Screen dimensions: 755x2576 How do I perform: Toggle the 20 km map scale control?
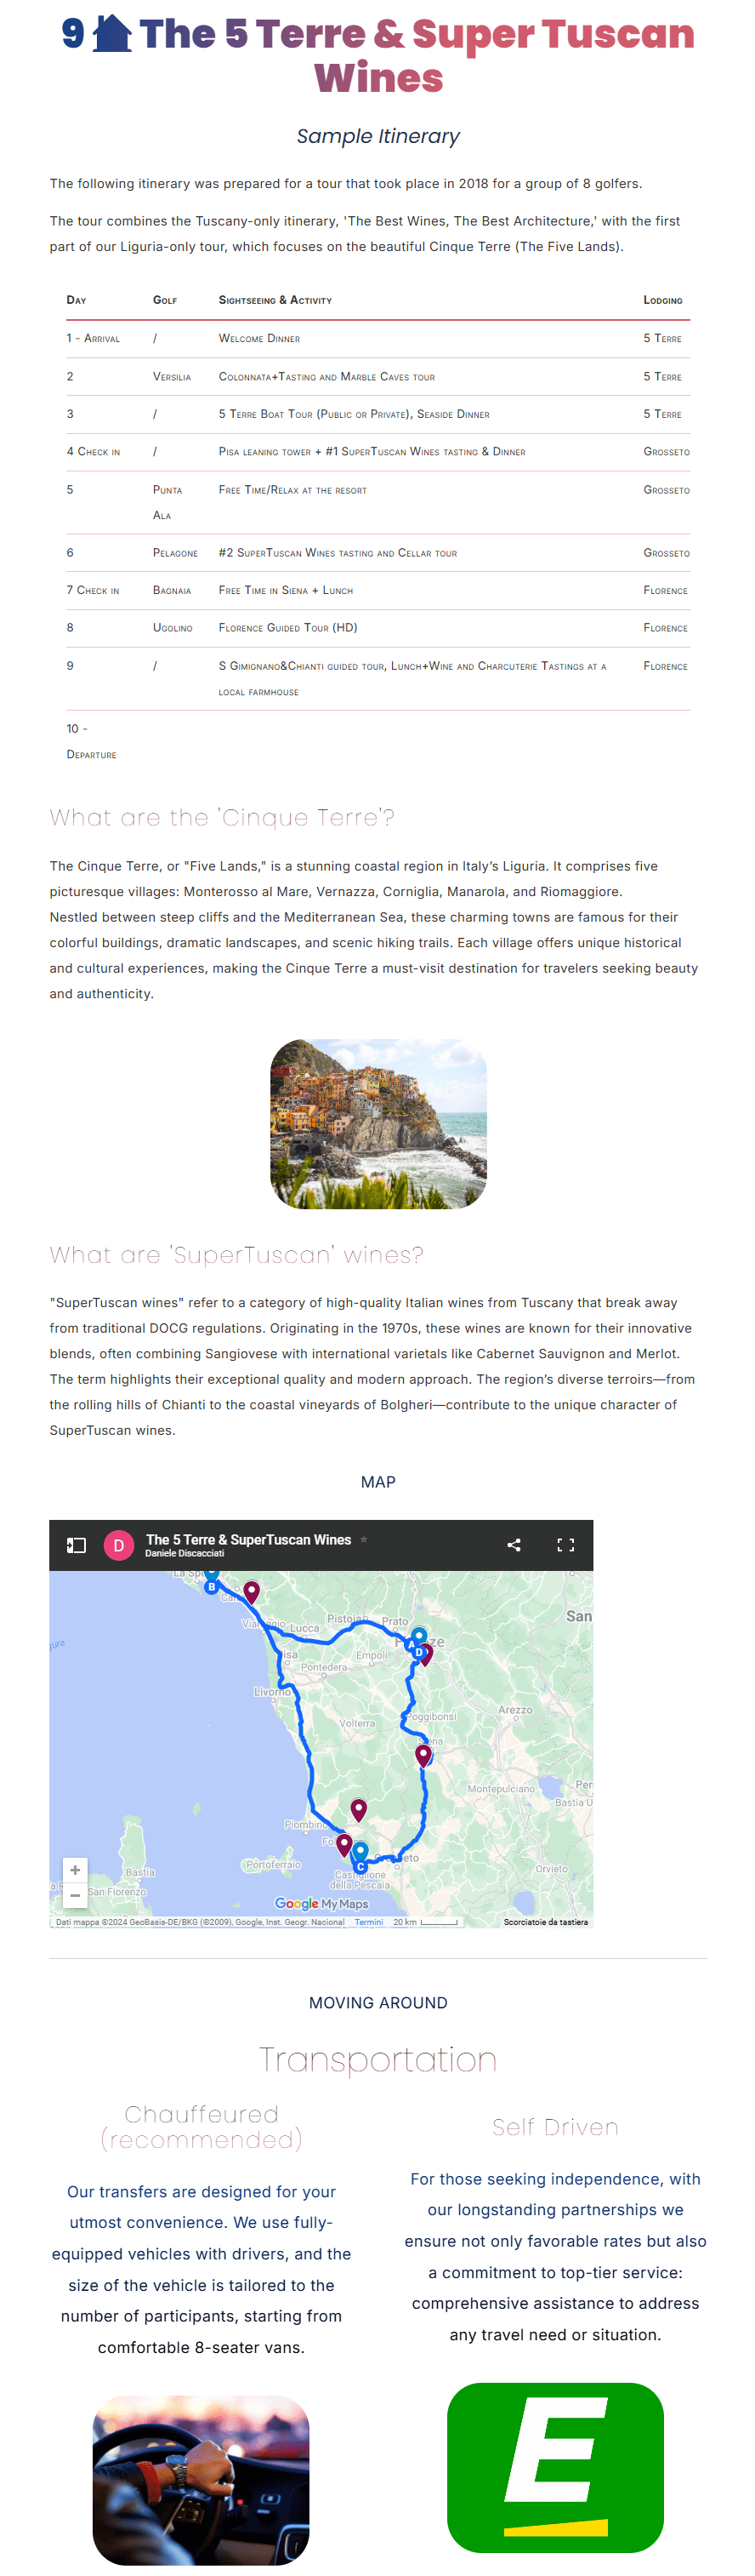click(x=425, y=1922)
